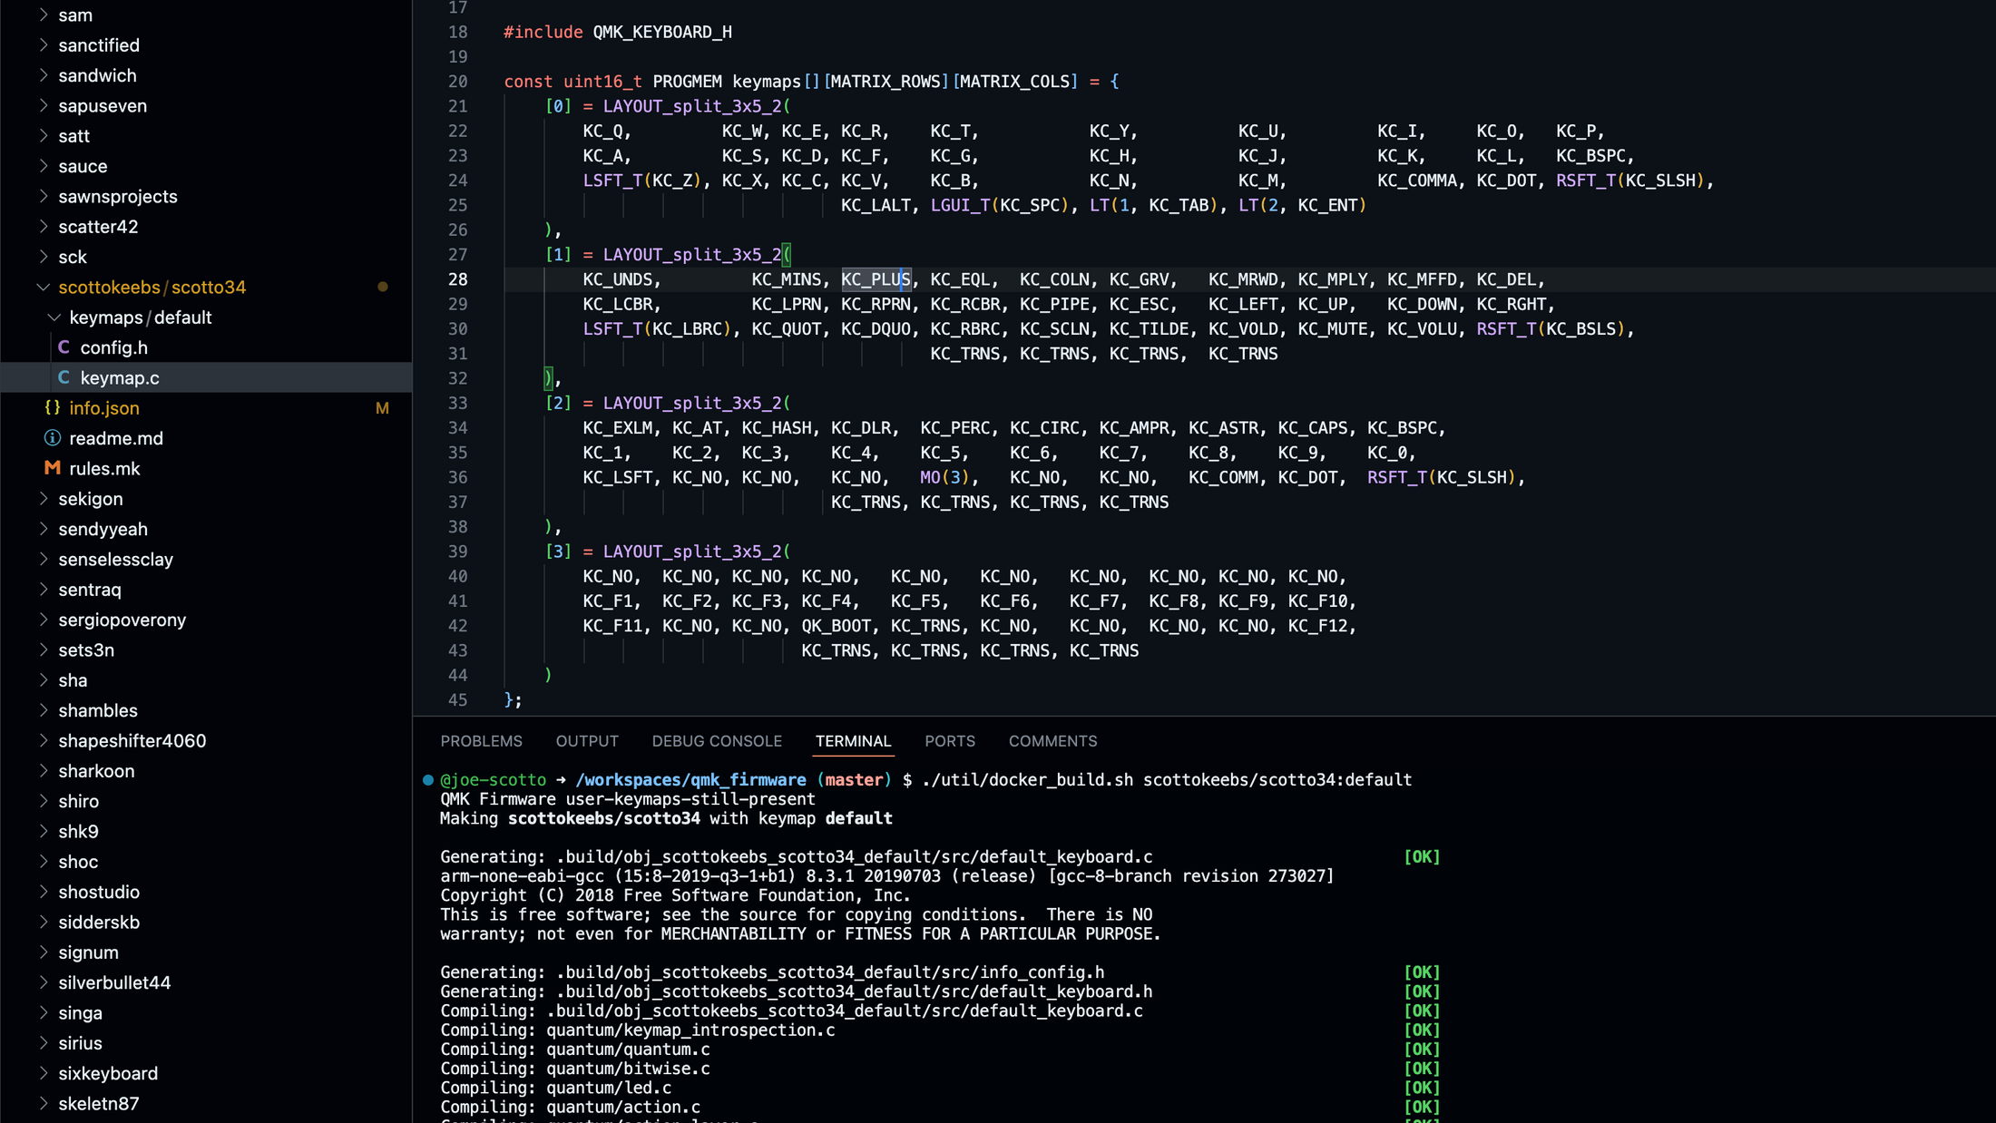Click the C icon beside config.h
This screenshot has width=1996, height=1123.
(x=64, y=347)
